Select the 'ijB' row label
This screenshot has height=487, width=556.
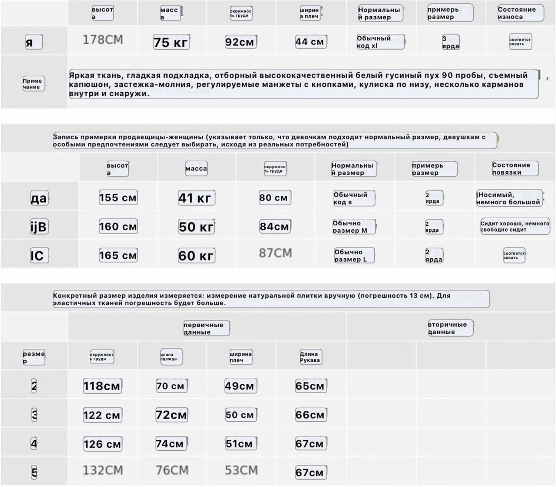tap(39, 227)
